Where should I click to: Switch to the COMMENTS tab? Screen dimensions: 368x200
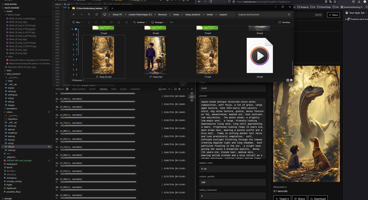[135, 89]
